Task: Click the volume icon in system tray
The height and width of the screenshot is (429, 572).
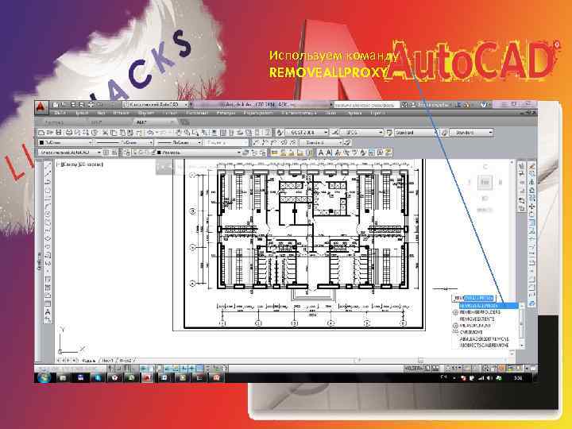Action: [489, 378]
